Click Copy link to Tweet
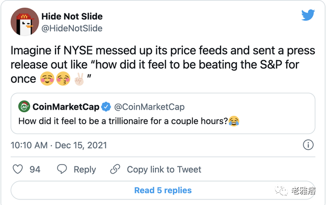326x205 pixels. click(164, 169)
